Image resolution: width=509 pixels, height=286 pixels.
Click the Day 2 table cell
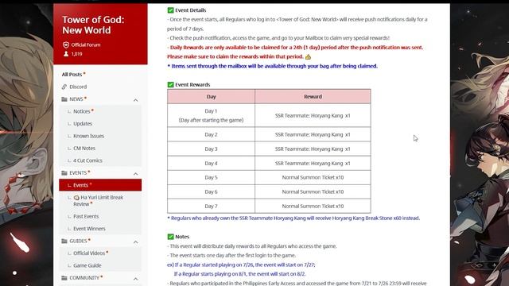211,134
